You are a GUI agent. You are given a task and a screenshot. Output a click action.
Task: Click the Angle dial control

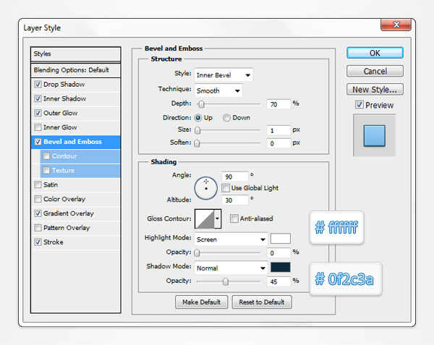(x=206, y=188)
